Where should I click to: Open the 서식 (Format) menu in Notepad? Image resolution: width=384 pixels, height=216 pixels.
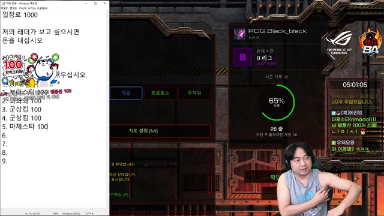(x=22, y=8)
